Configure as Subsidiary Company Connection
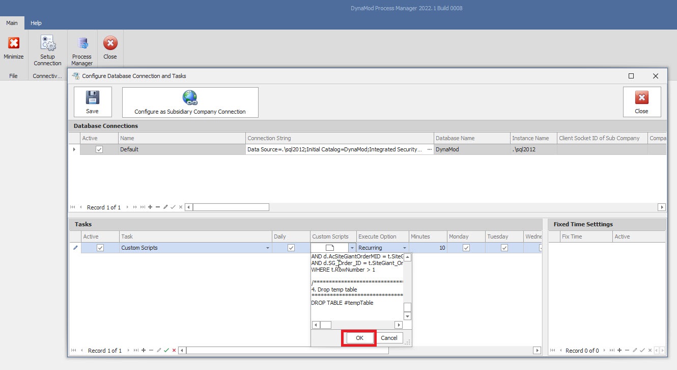Viewport: 677px width, 370px height. coord(190,102)
